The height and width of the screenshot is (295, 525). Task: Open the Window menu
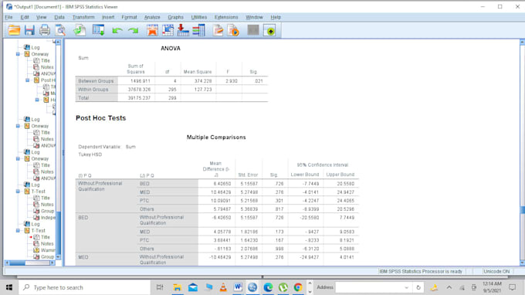pyautogui.click(x=254, y=17)
